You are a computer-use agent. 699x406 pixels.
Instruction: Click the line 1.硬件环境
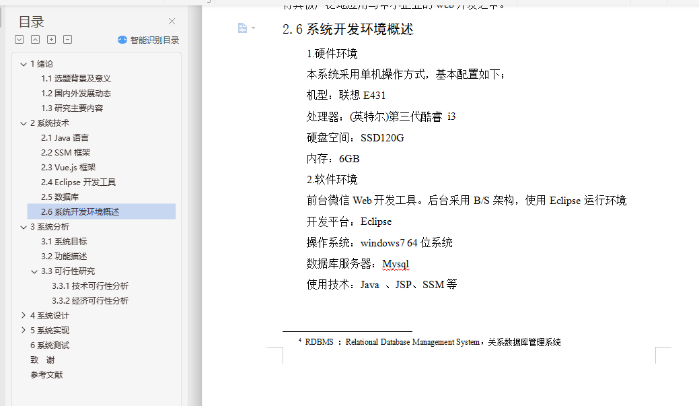point(332,54)
